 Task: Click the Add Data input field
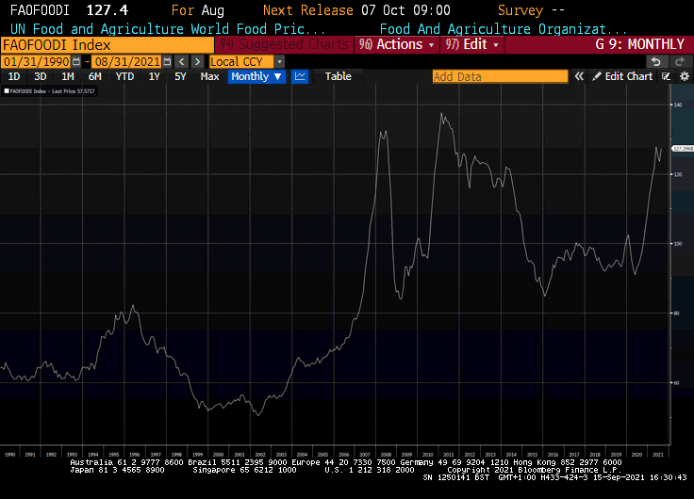click(500, 76)
